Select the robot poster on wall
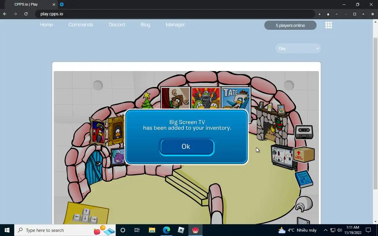 (206, 98)
